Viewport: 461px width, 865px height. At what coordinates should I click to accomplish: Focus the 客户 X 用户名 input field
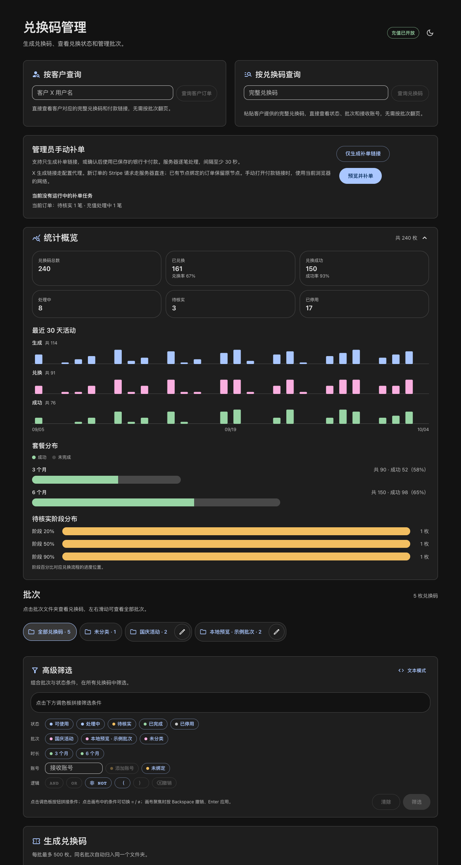pos(103,93)
